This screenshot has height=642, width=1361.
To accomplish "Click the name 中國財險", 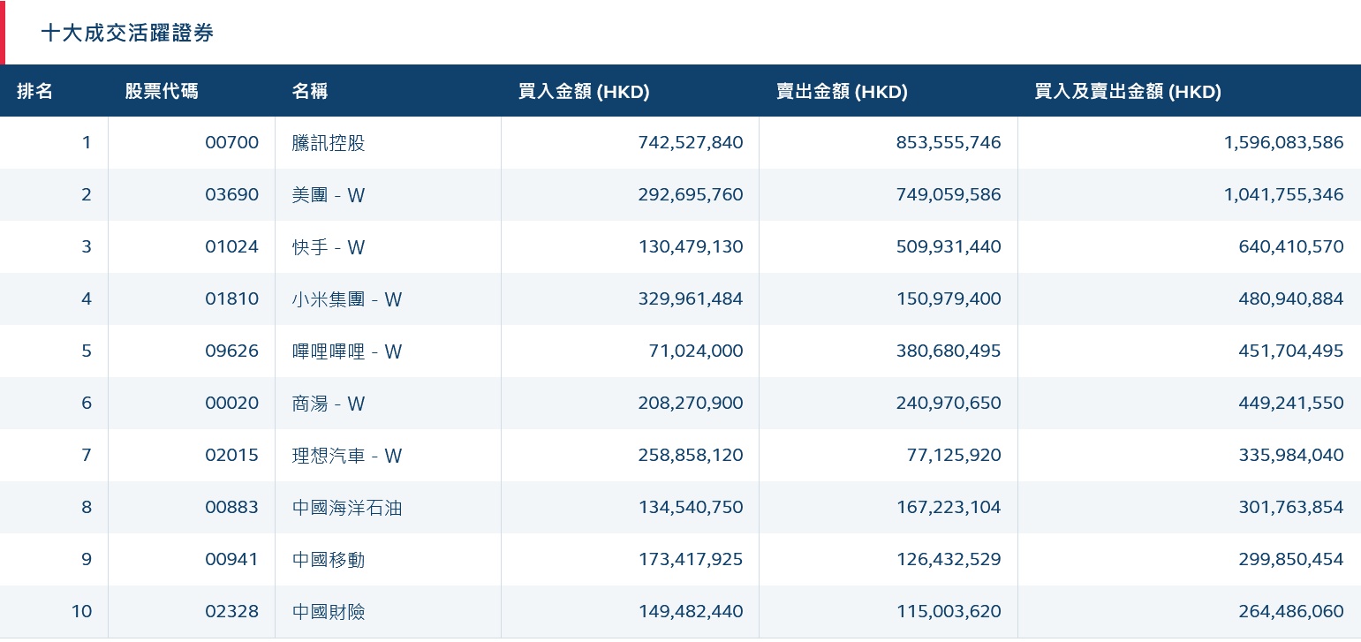I will point(329,612).
